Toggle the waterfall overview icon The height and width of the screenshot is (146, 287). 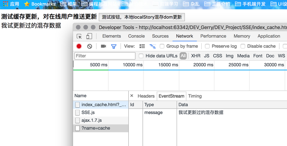[x=153, y=46]
